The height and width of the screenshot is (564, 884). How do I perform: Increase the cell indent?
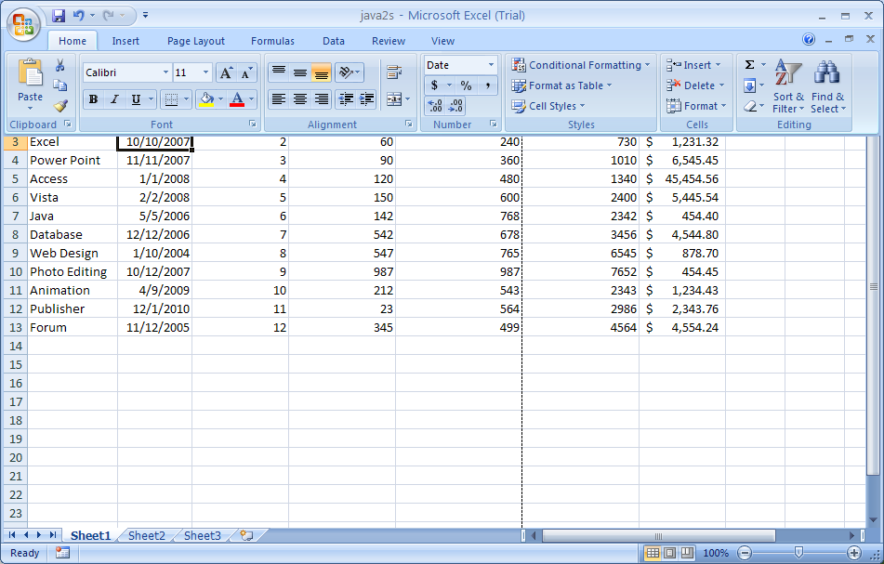tap(366, 99)
